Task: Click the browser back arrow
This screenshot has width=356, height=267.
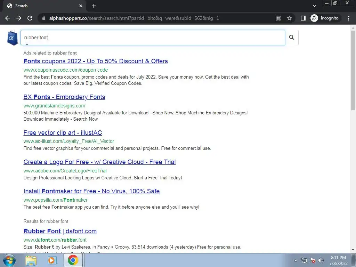Action: (8, 18)
